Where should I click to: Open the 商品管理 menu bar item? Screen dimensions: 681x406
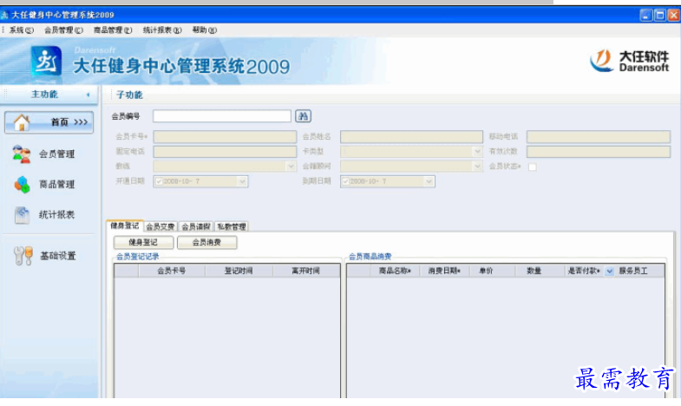coord(113,30)
